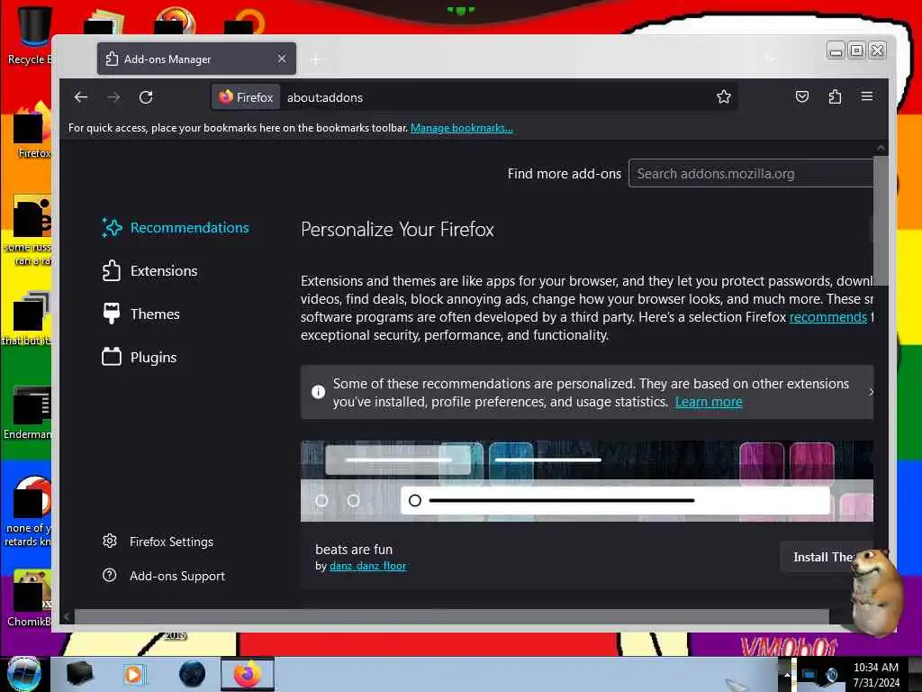Open Add-ons Support help link
922x692 pixels.
click(164, 576)
